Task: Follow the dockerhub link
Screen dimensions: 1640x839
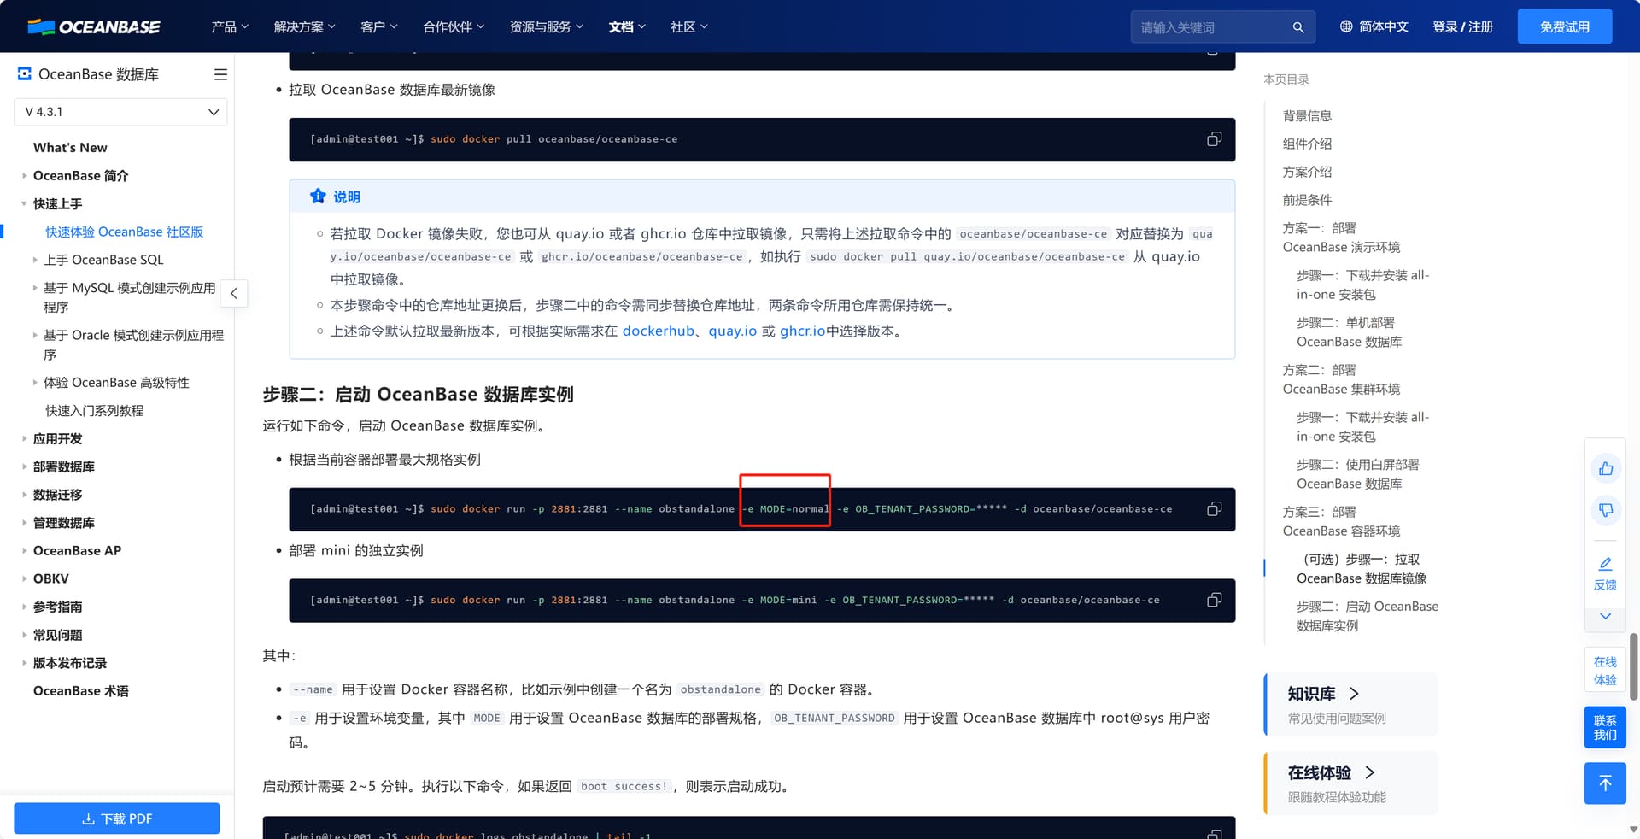Action: click(658, 331)
